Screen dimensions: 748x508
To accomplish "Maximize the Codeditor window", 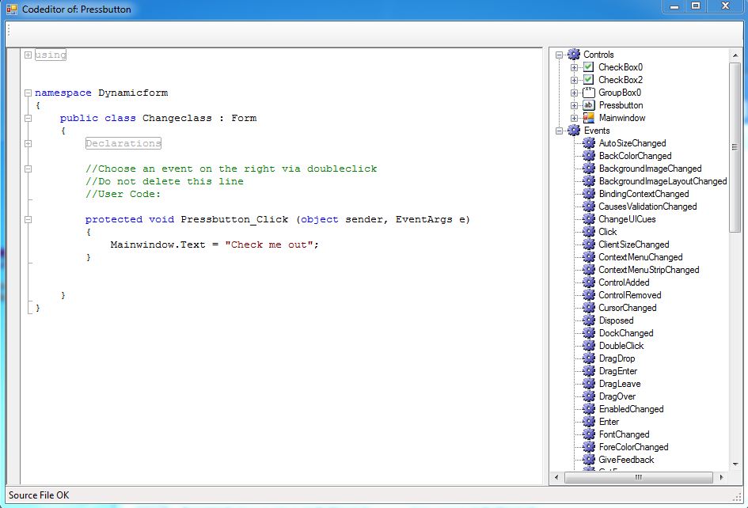I will tap(696, 6).
